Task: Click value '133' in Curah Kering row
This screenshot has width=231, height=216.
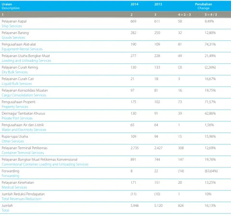Action: [157, 67]
